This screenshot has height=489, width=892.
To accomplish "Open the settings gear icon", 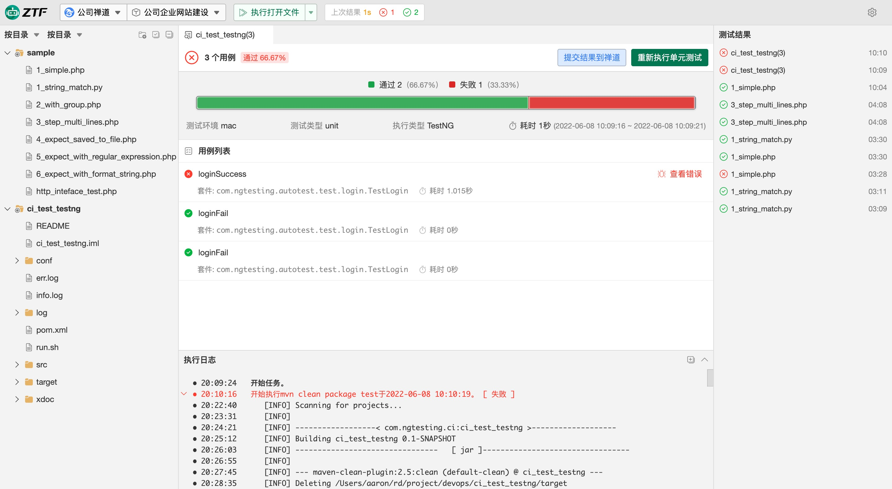I will click(872, 12).
